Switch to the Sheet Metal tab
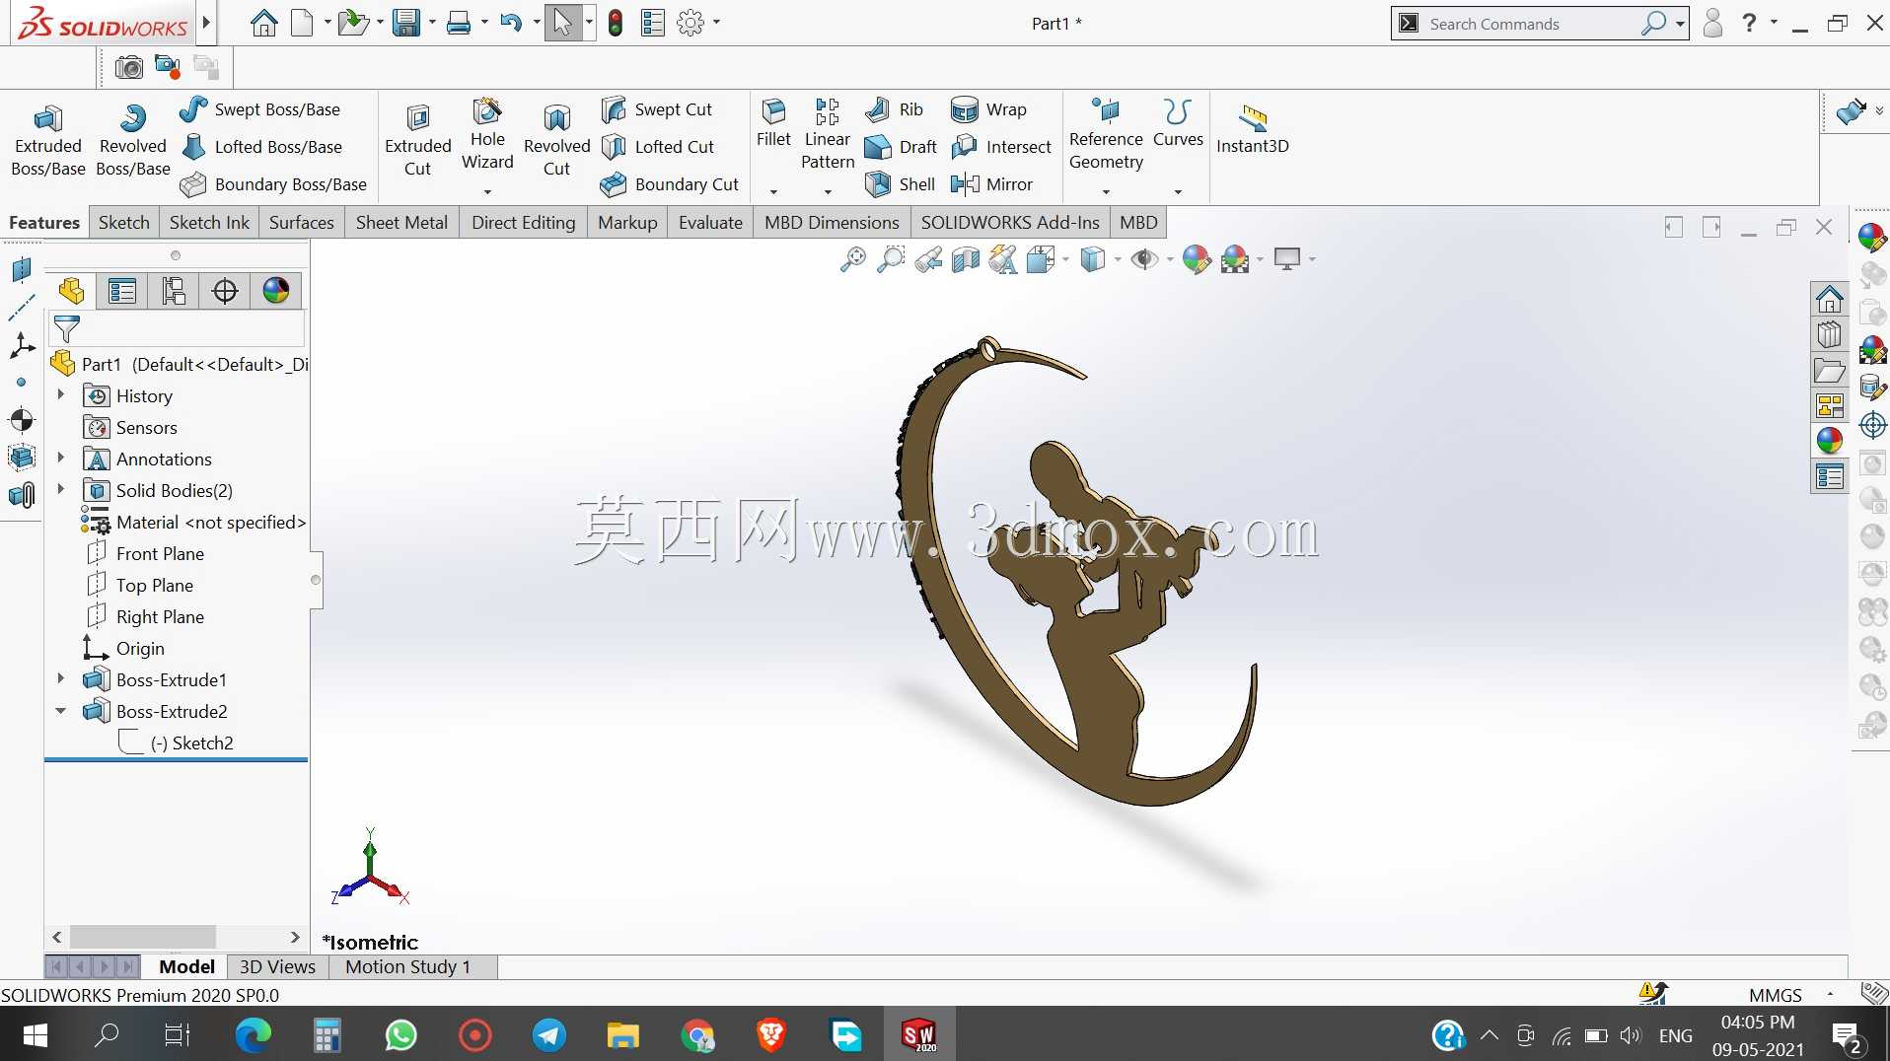The image size is (1890, 1061). click(401, 223)
